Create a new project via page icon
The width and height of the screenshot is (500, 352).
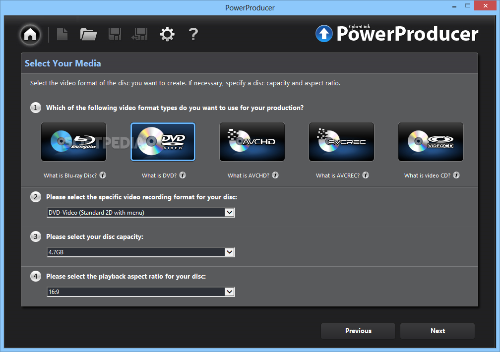click(62, 34)
